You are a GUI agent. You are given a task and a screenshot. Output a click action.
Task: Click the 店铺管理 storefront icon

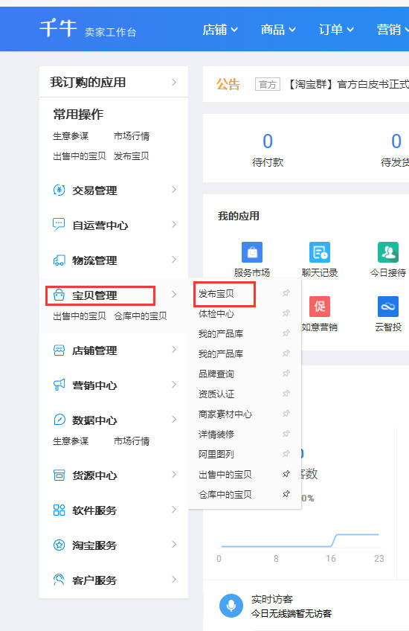[59, 350]
